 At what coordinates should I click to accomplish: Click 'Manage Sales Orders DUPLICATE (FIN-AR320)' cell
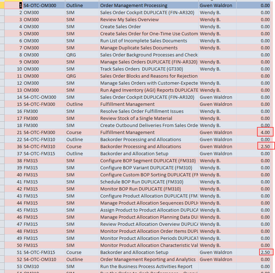click(x=149, y=62)
